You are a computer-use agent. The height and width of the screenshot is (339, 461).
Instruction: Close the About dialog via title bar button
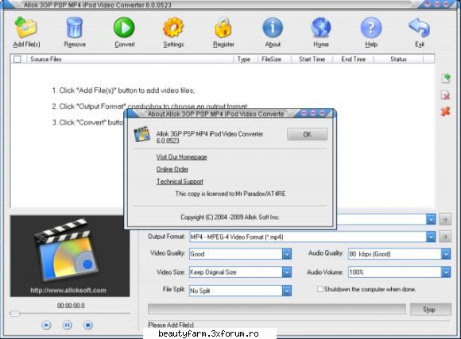322,113
